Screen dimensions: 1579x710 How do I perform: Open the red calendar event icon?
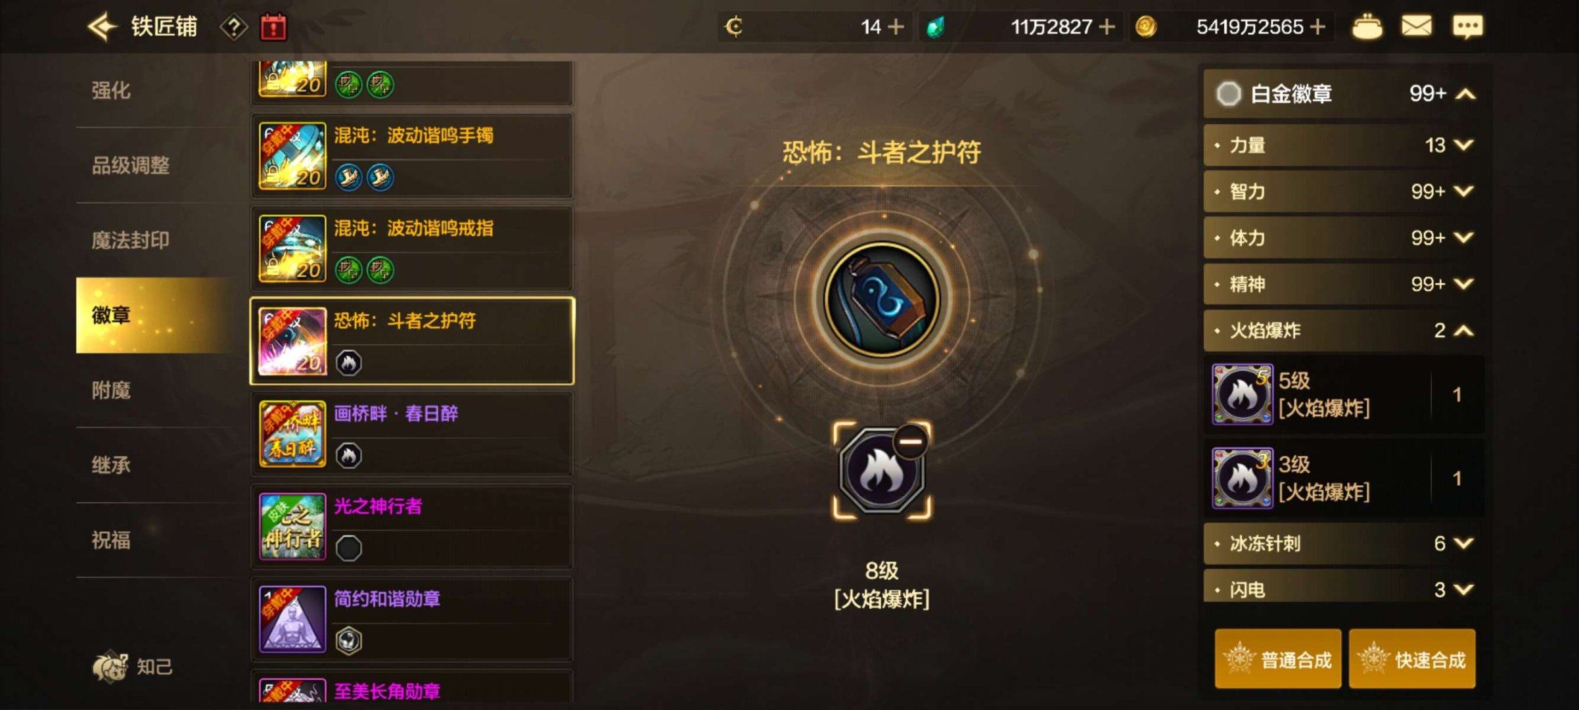pos(273,27)
